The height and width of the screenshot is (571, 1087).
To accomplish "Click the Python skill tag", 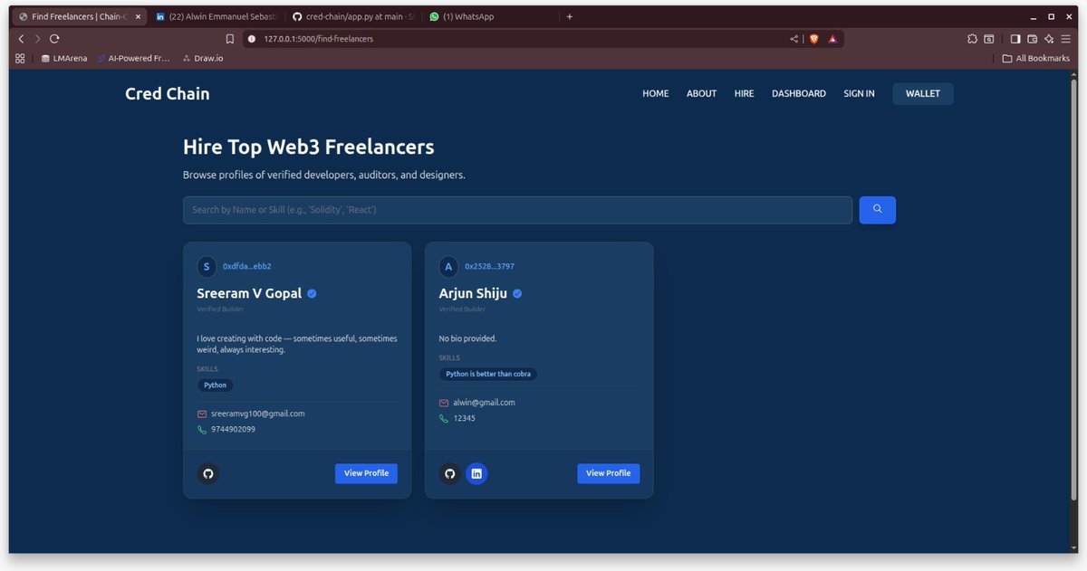I will [x=216, y=385].
